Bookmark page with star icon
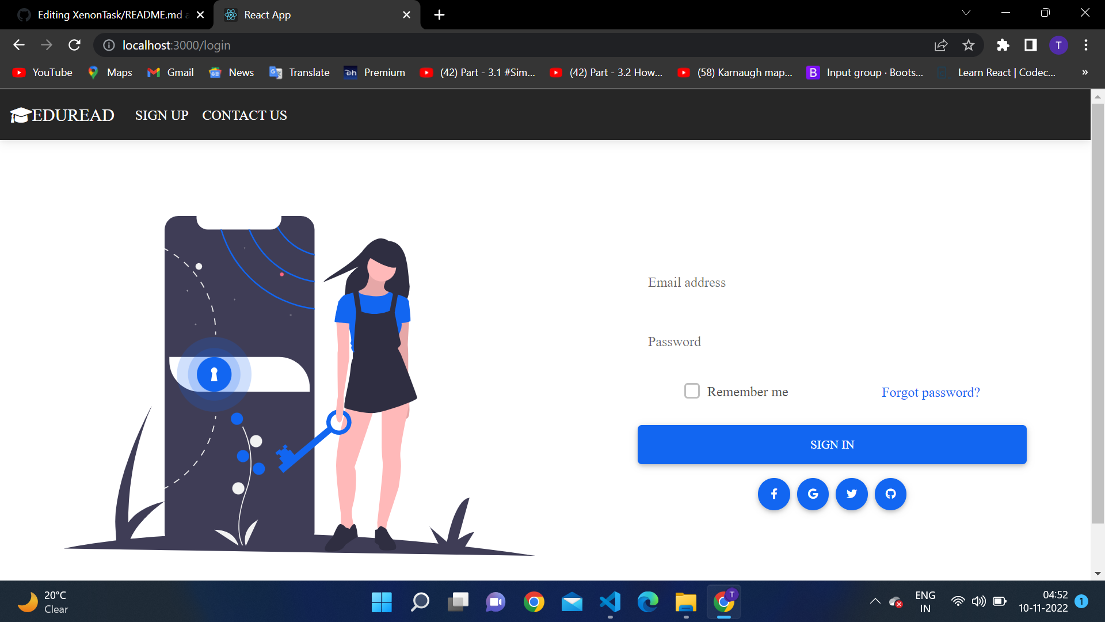 tap(969, 45)
